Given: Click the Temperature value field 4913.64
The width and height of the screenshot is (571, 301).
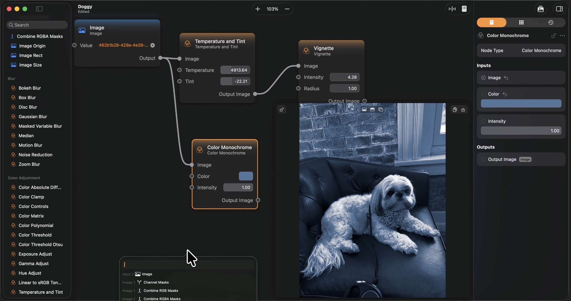Looking at the screenshot, I should point(235,70).
